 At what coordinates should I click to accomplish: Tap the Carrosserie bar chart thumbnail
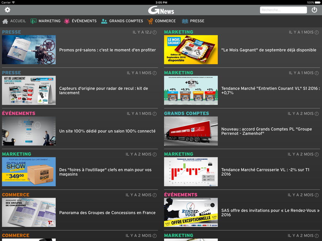point(191,172)
